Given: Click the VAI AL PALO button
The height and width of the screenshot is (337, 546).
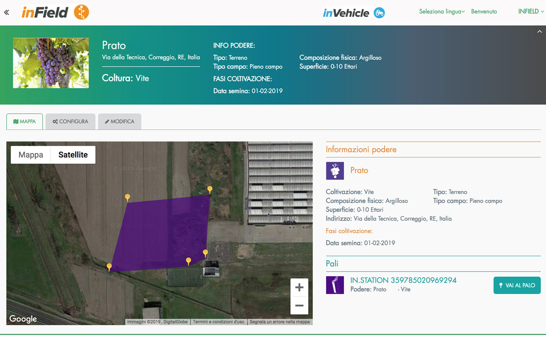Looking at the screenshot, I should click(517, 285).
